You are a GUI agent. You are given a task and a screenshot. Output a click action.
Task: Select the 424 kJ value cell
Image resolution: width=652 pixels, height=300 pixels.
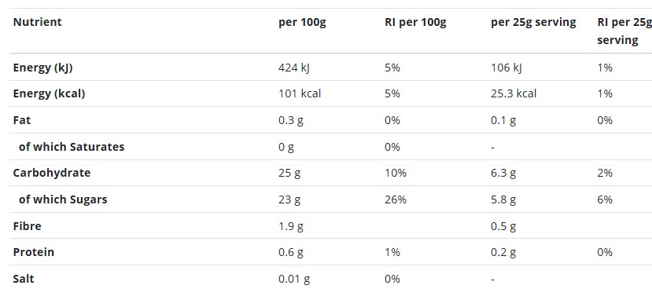point(294,68)
